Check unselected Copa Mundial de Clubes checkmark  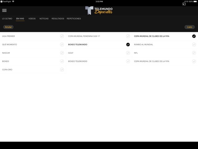tap(194, 61)
